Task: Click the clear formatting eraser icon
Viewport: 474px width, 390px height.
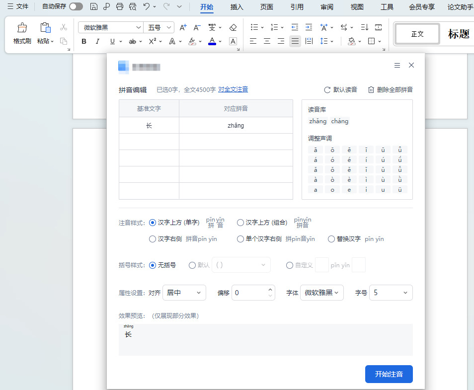Action: coord(233,27)
